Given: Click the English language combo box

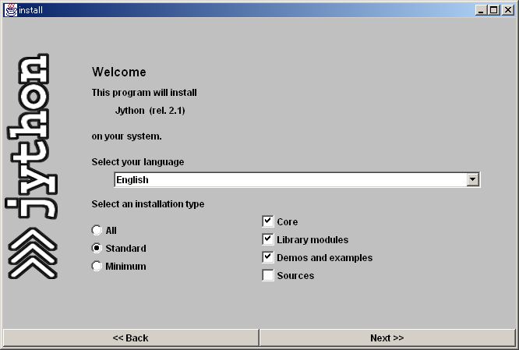Looking at the screenshot, I should (297, 179).
